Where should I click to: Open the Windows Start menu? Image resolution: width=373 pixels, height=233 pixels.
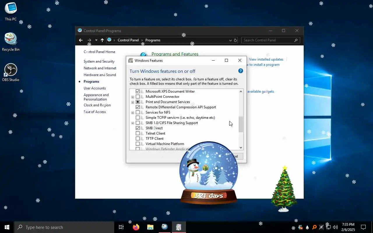[7, 227]
